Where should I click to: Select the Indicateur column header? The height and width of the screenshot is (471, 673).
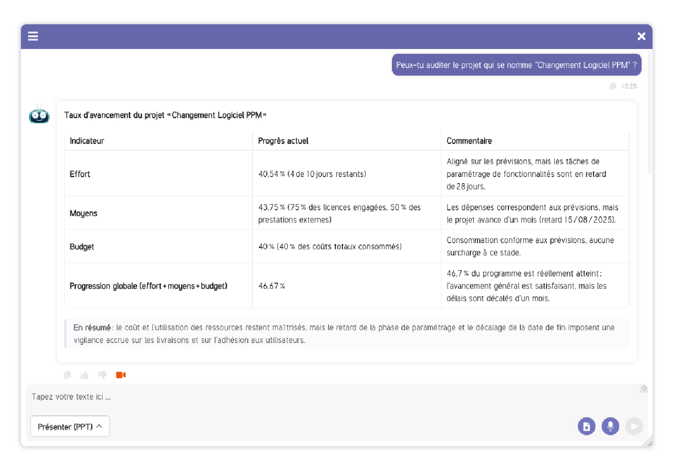(x=87, y=141)
